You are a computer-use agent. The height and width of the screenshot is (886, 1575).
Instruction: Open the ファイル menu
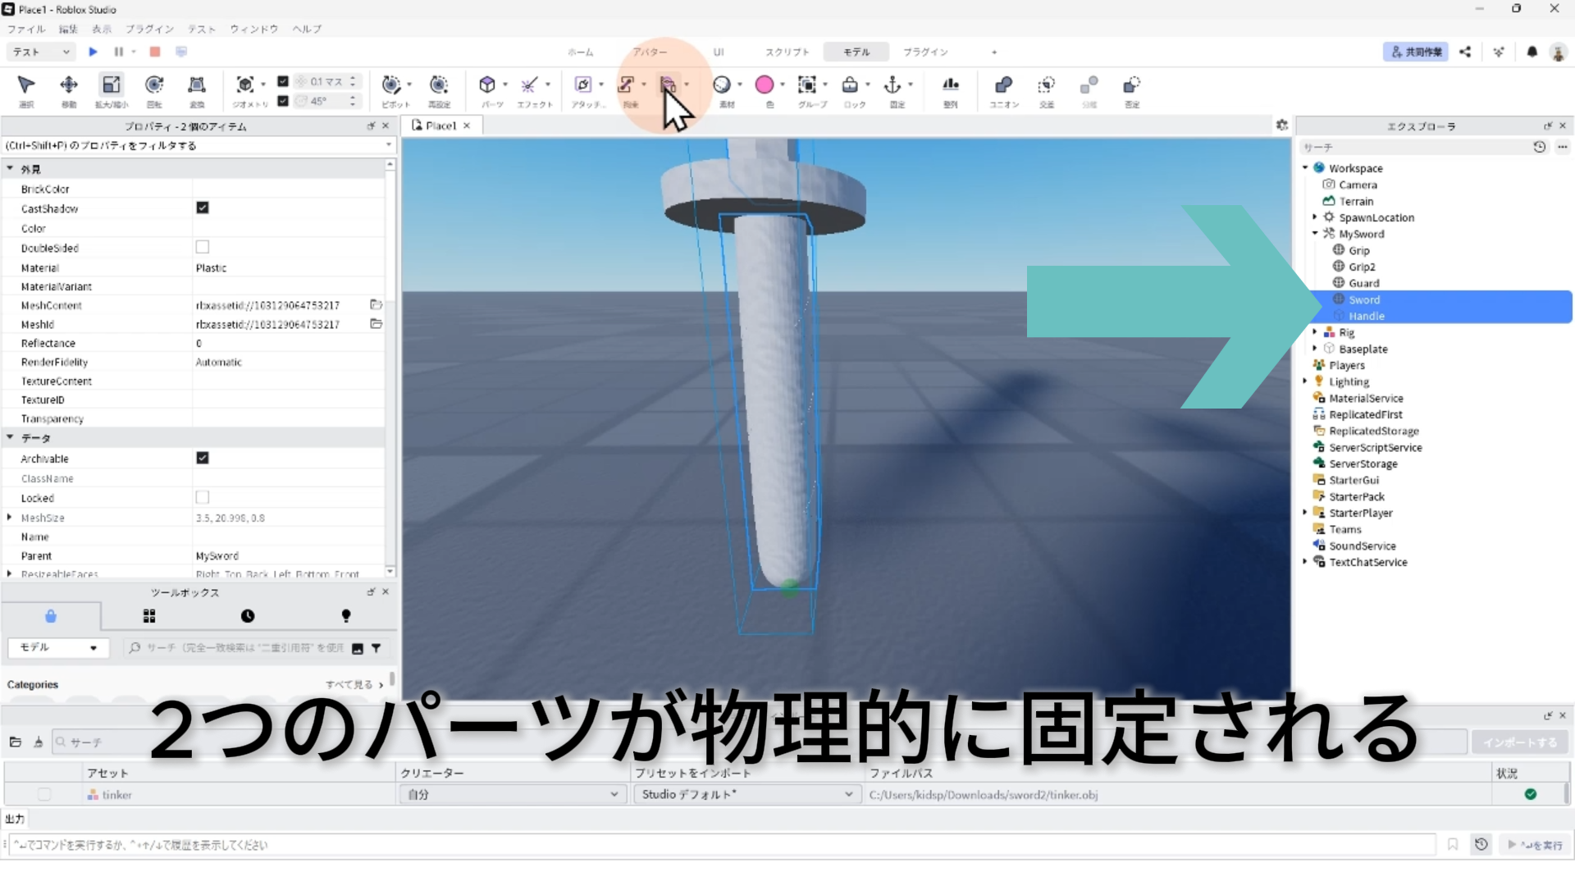(26, 29)
